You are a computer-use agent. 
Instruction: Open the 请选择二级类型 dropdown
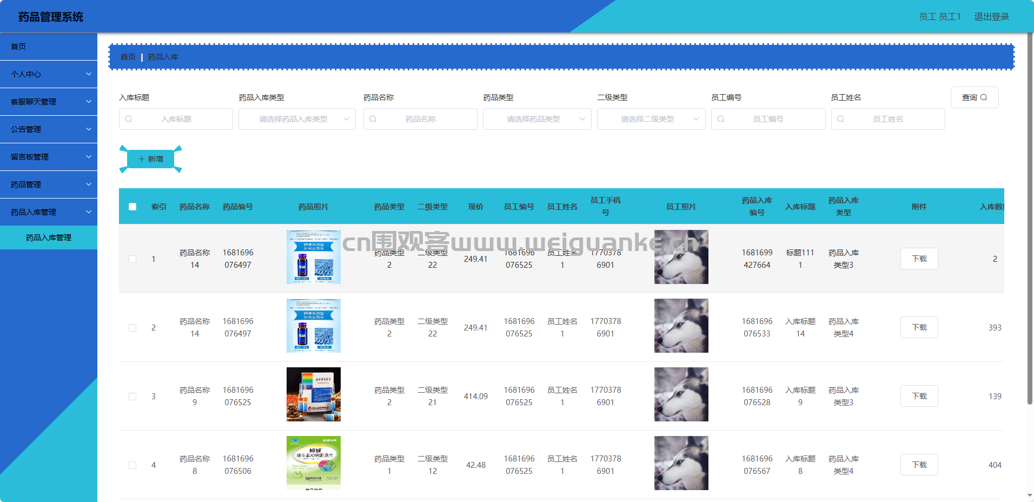pos(651,119)
